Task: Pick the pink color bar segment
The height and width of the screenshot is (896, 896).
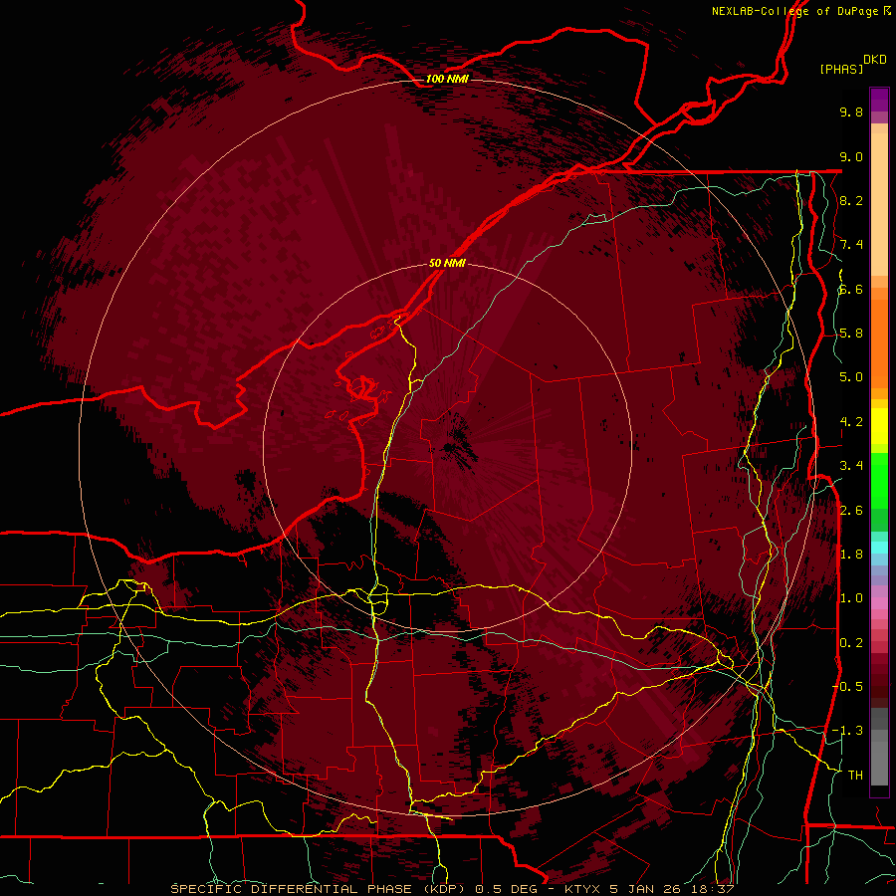Action: [x=879, y=603]
